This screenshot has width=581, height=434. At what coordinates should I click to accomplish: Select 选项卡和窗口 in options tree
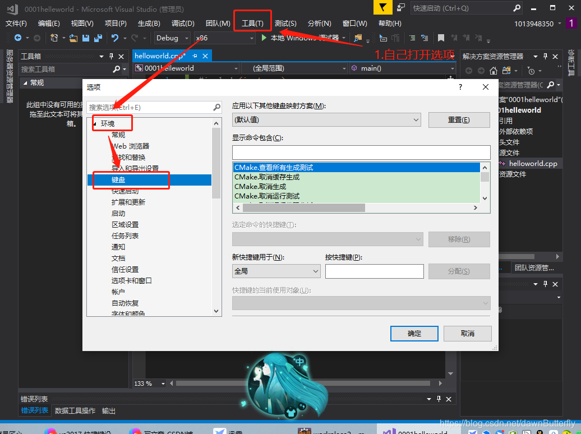(x=132, y=280)
